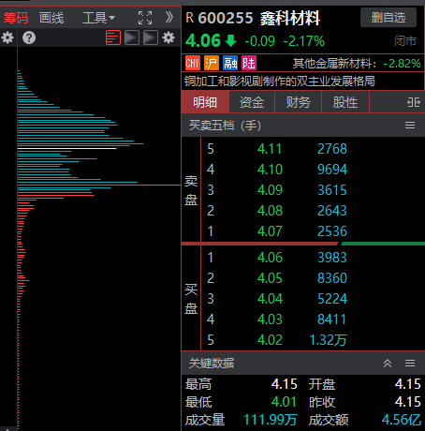Click the 最低 value 4.01
The height and width of the screenshot is (431, 425).
[284, 402]
